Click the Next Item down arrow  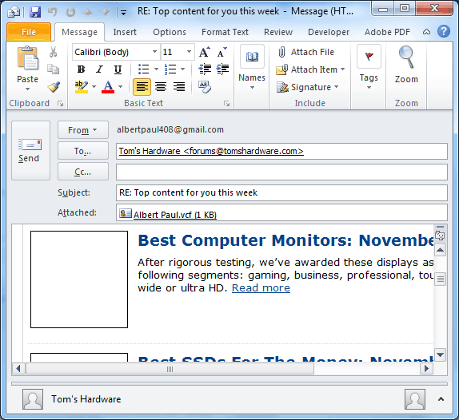105,12
